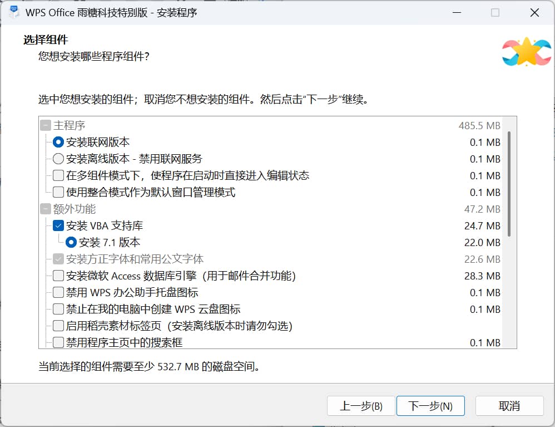This screenshot has height=427, width=555.
Task: Click 28.3 MB size of Access 数据库引擎
Action: (x=482, y=276)
